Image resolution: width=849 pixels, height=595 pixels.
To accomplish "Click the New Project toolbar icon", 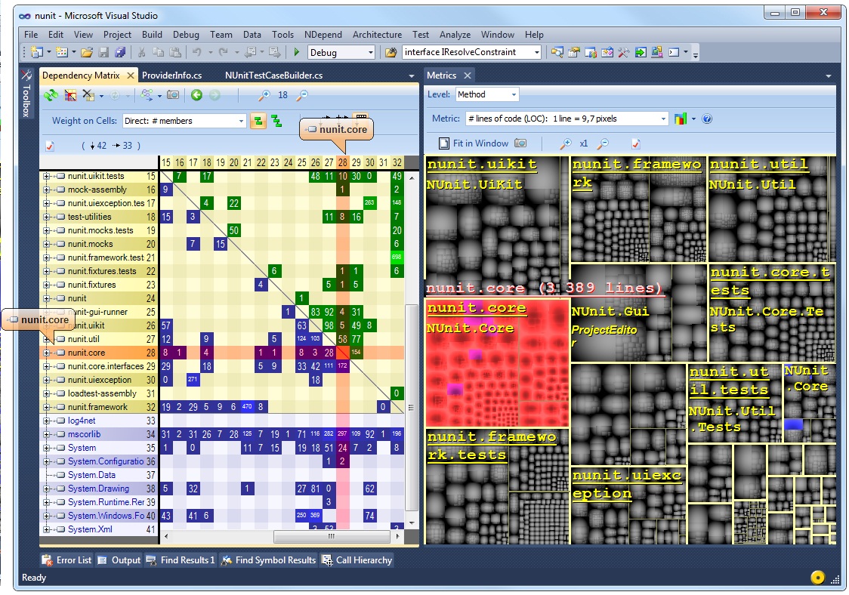I will pyautogui.click(x=37, y=52).
